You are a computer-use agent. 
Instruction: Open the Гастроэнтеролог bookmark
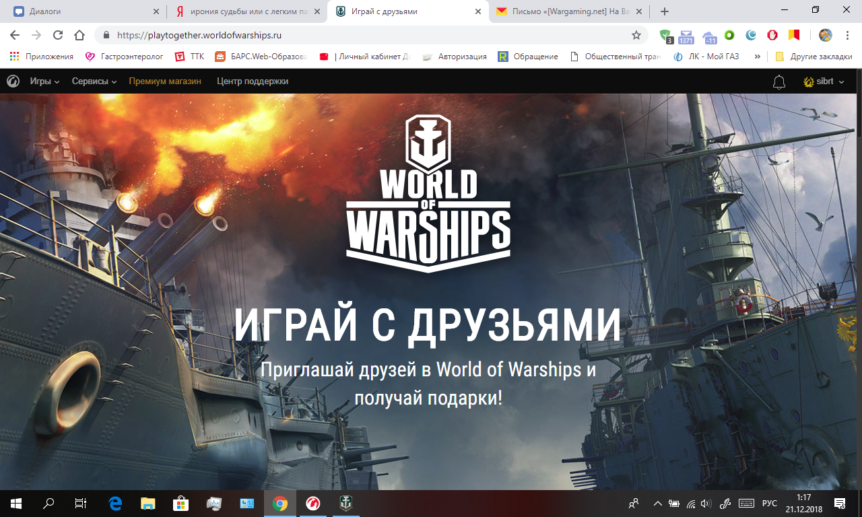(125, 57)
